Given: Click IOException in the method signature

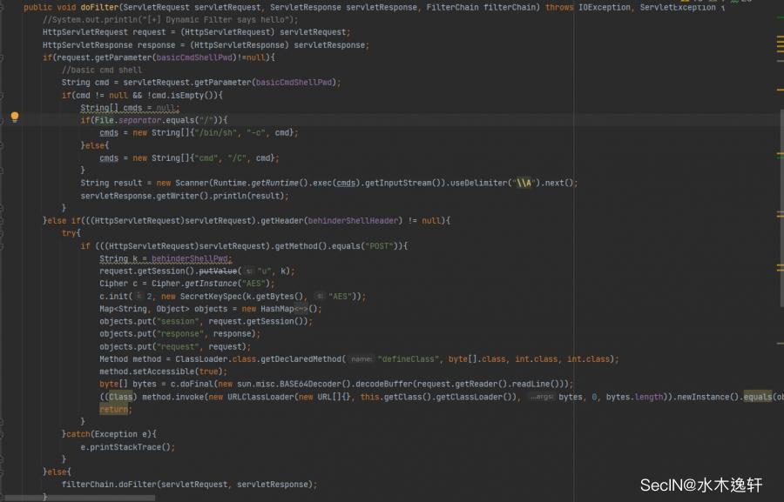Looking at the screenshot, I should point(605,8).
